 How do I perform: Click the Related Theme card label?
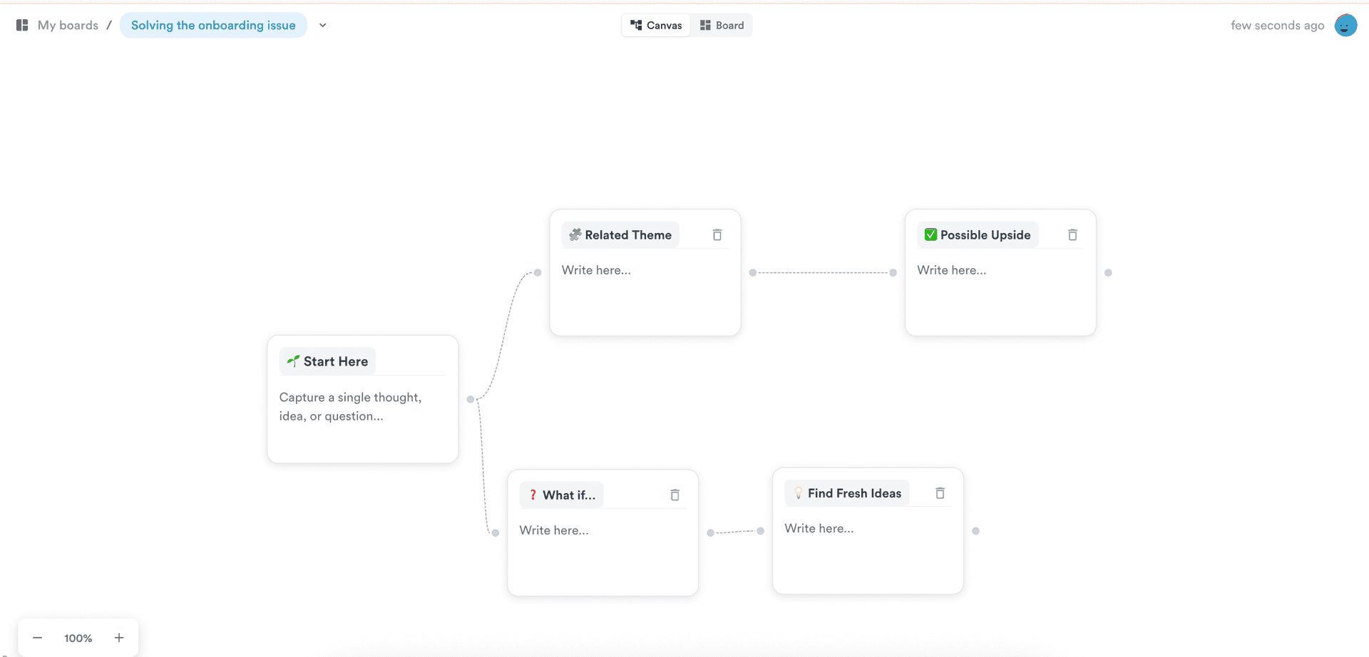pos(620,234)
